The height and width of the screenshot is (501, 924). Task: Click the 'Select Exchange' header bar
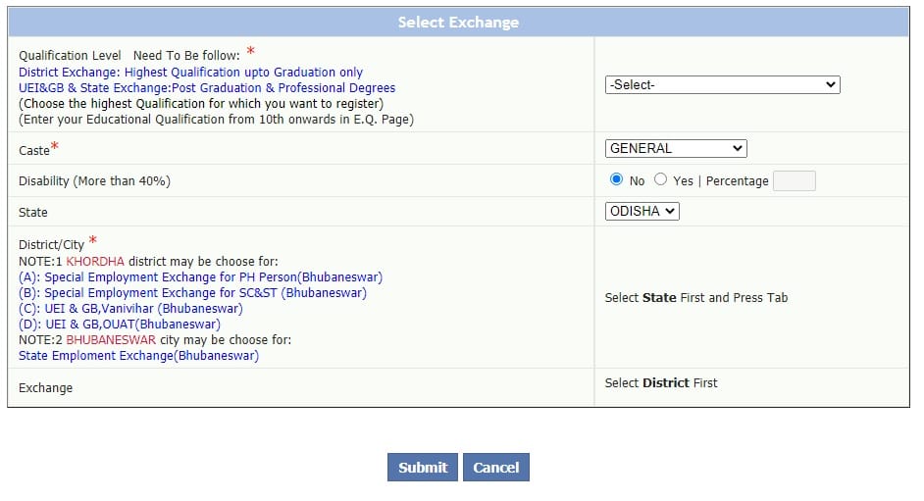click(x=458, y=22)
